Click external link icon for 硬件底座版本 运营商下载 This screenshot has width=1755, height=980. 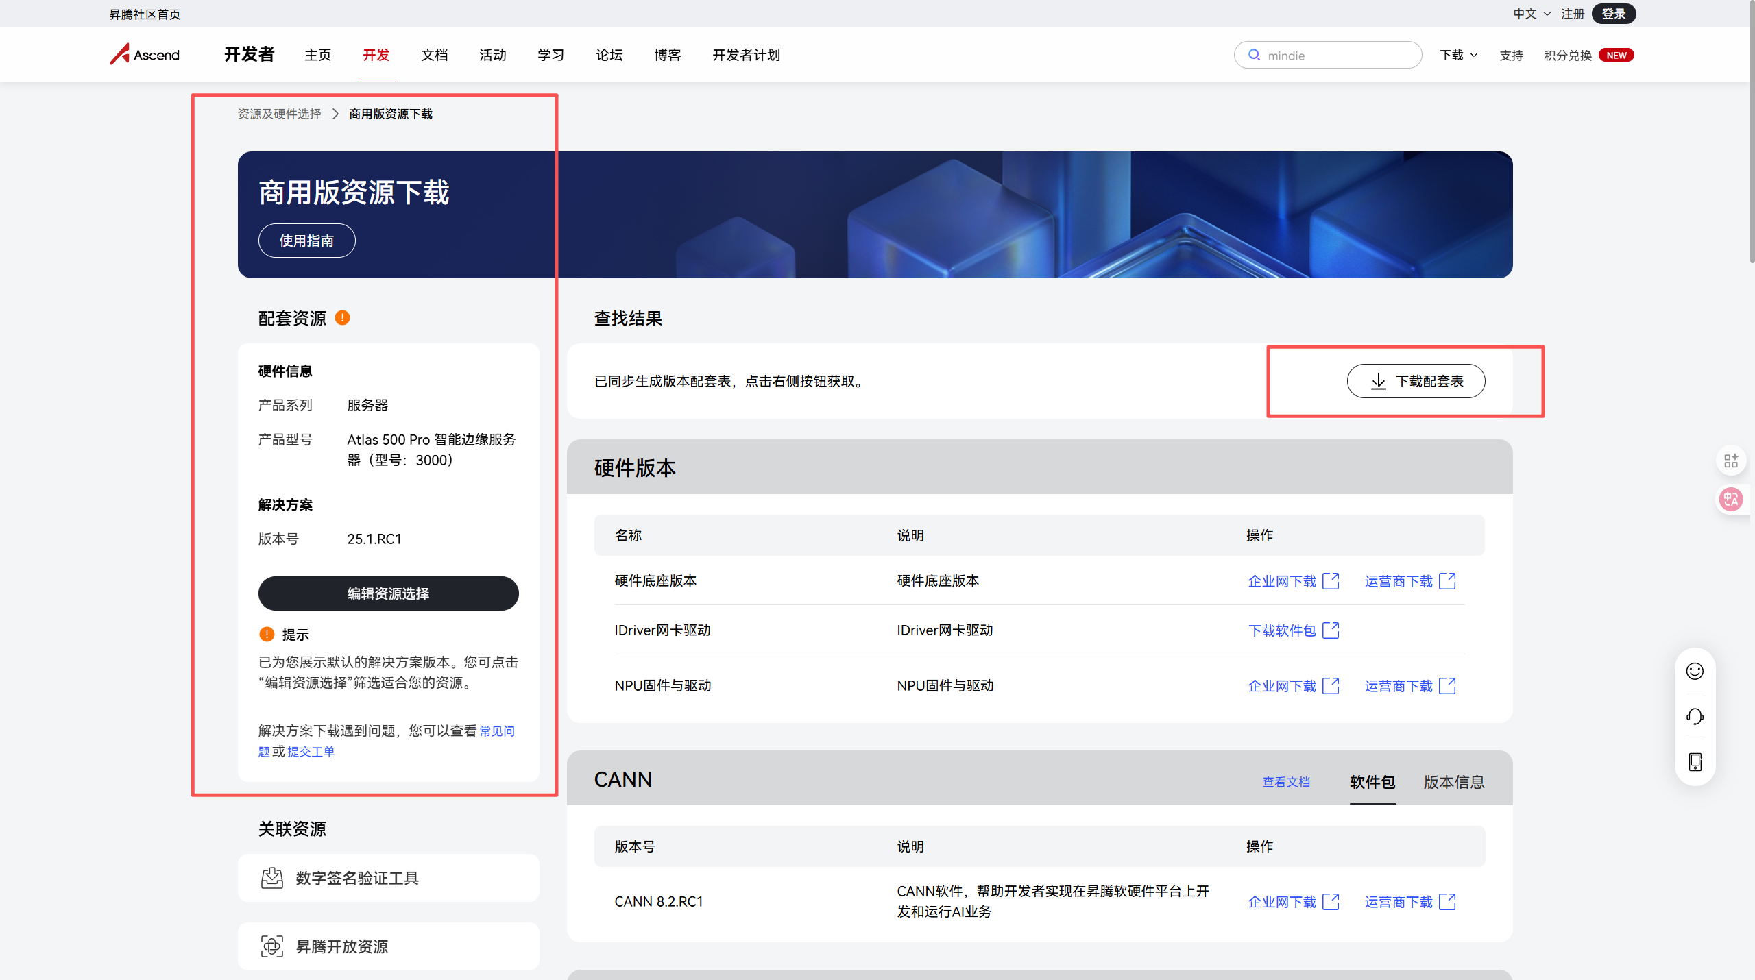point(1447,581)
